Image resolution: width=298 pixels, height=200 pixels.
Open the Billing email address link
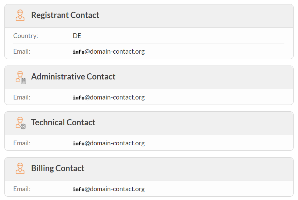pyautogui.click(x=109, y=189)
